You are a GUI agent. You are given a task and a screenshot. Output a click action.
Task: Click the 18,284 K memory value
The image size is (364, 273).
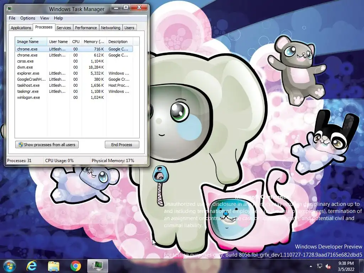click(96, 67)
